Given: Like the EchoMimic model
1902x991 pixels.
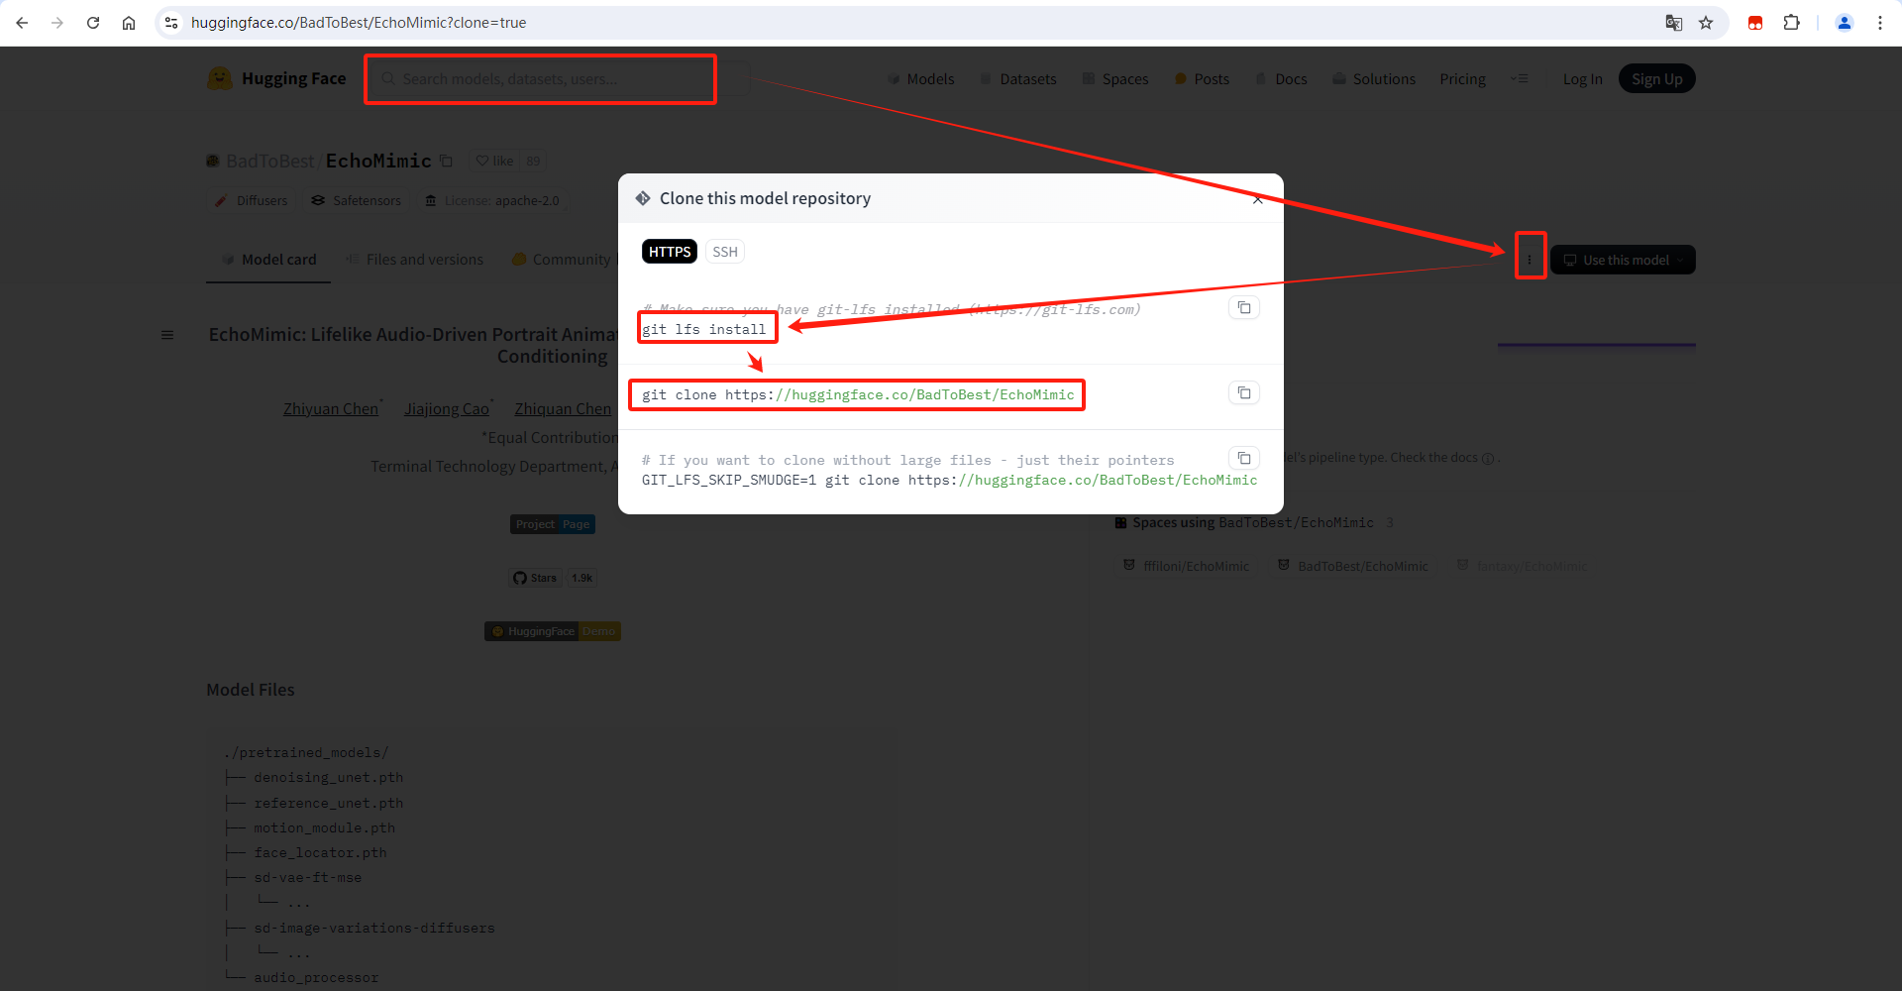Looking at the screenshot, I should click(493, 161).
